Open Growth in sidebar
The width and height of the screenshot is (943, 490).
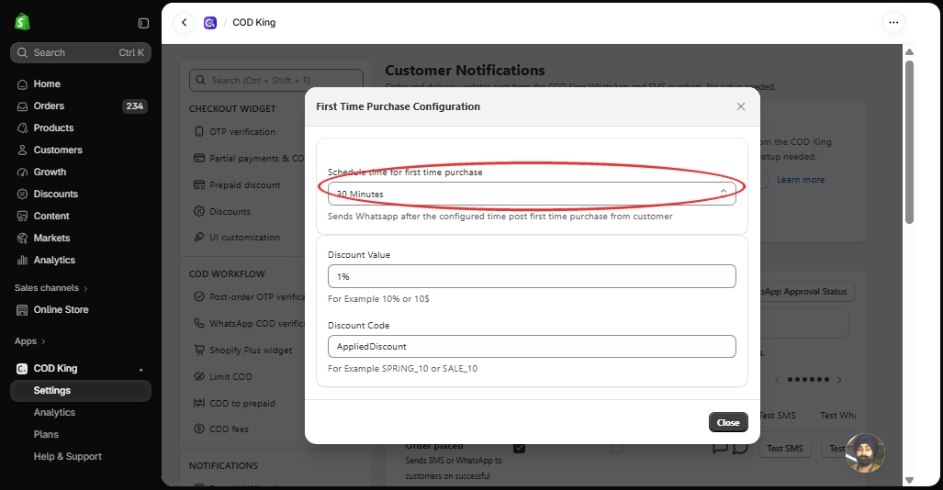[x=50, y=172]
